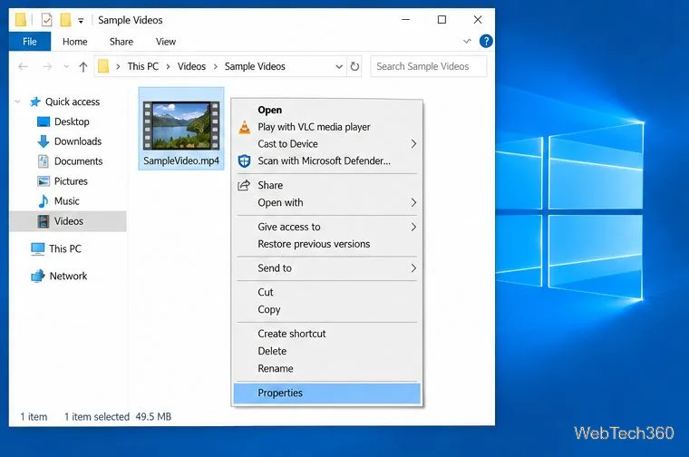This screenshot has height=457, width=689.
Task: Click the folder icon in the address bar
Action: tap(103, 66)
